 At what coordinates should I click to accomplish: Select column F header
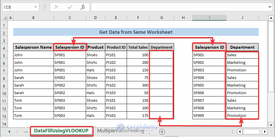(138, 18)
